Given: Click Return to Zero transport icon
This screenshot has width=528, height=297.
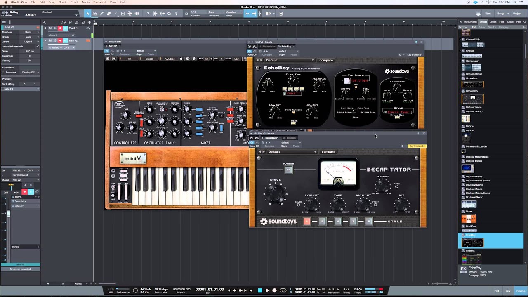Looking at the screenshot, I should click(251, 290).
